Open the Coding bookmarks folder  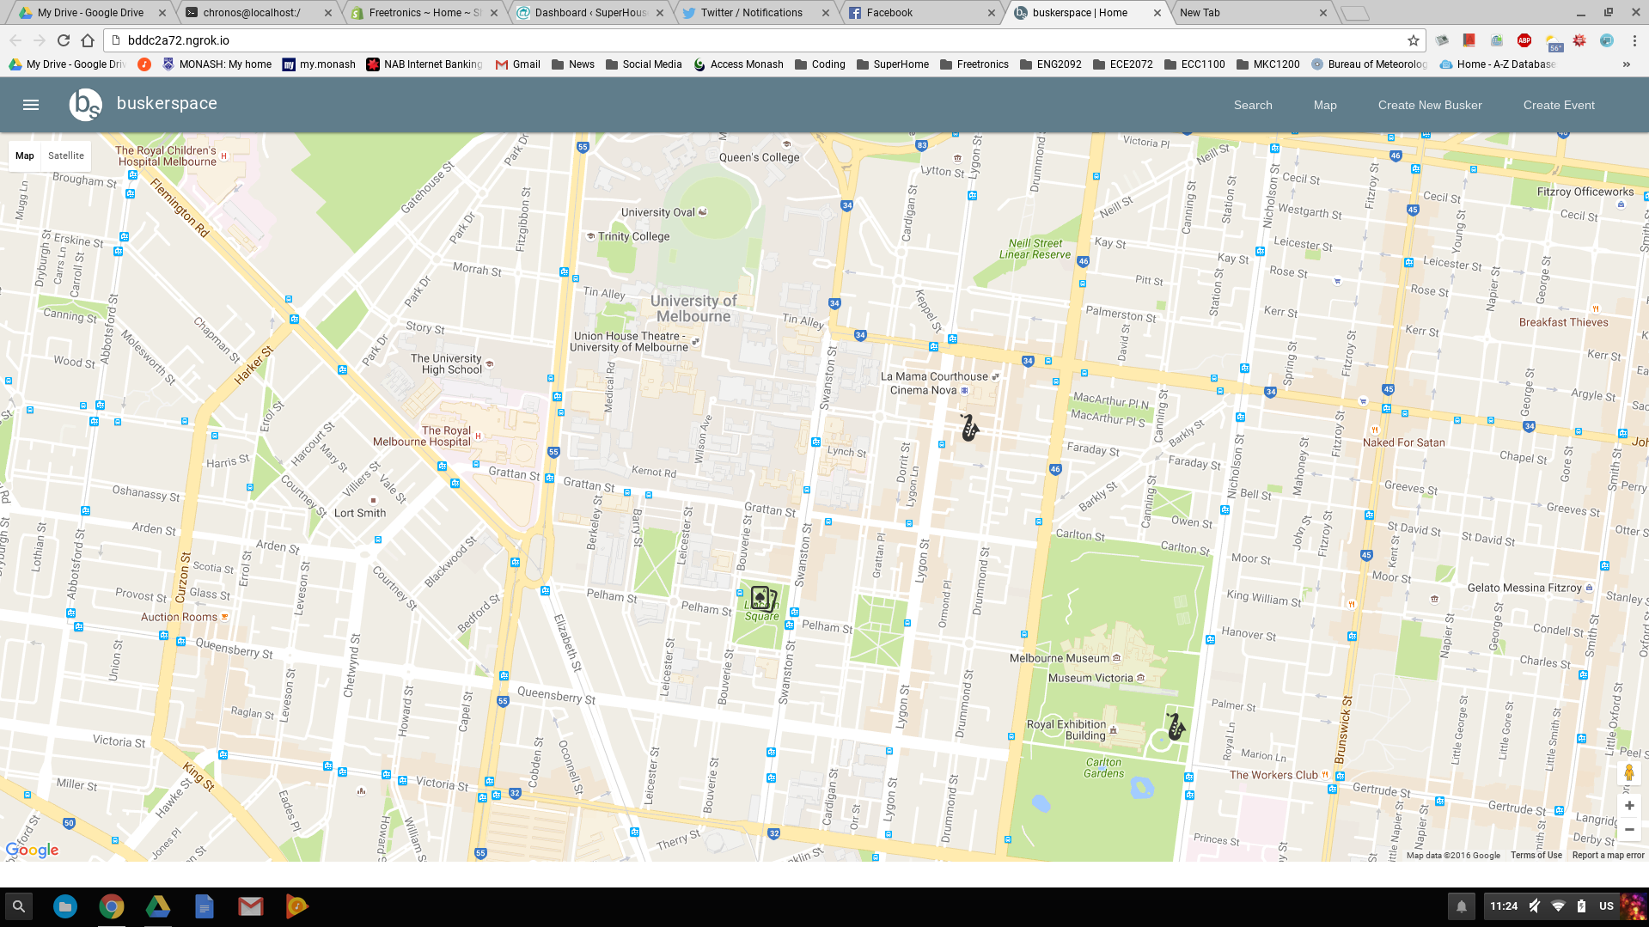pos(820,64)
